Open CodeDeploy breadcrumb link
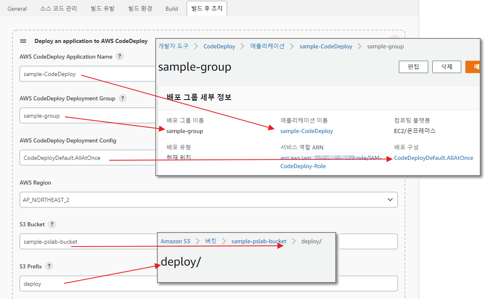 (x=219, y=46)
